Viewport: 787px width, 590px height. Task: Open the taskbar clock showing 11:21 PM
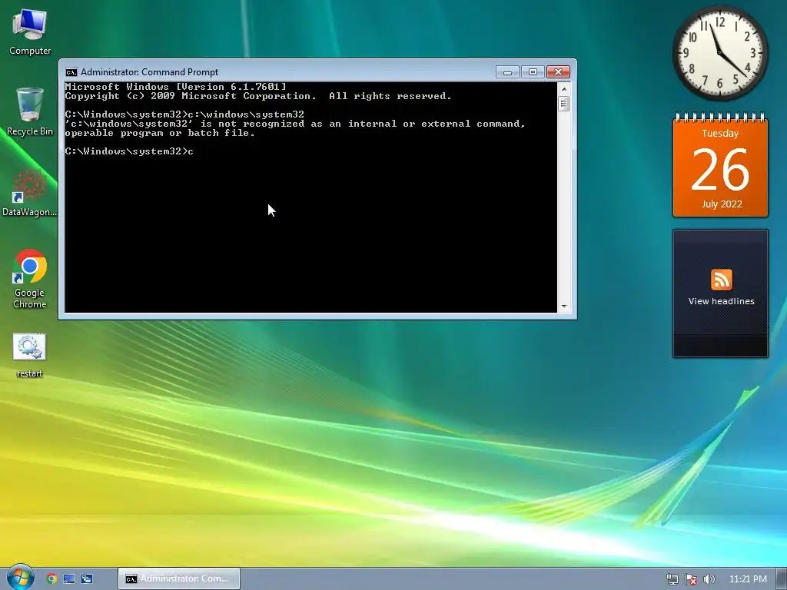pyautogui.click(x=748, y=579)
